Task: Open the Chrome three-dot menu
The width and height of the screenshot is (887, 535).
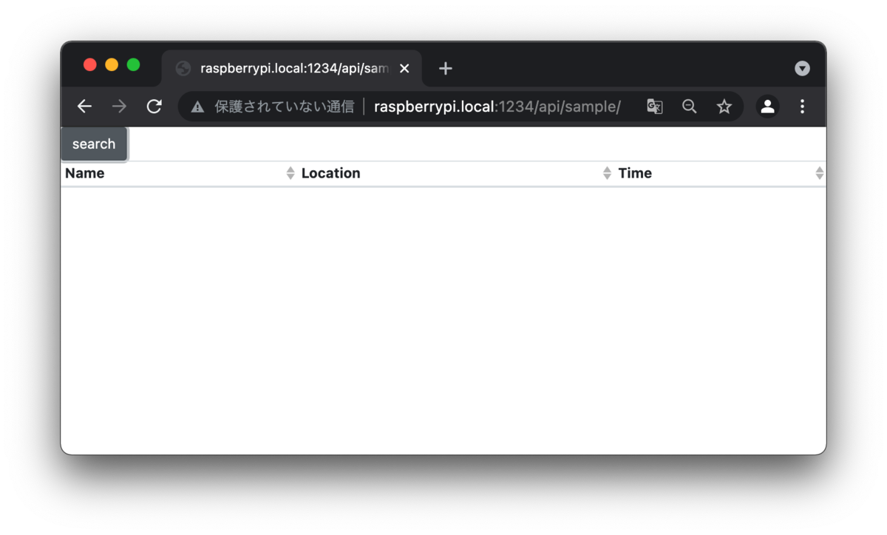Action: pyautogui.click(x=802, y=107)
